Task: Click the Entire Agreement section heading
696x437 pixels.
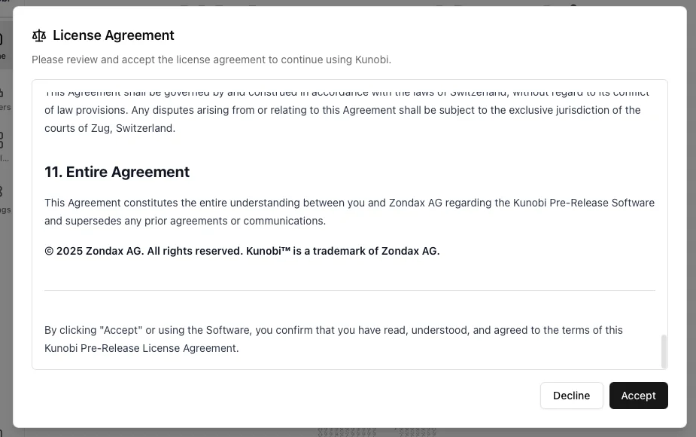Action: click(x=117, y=172)
